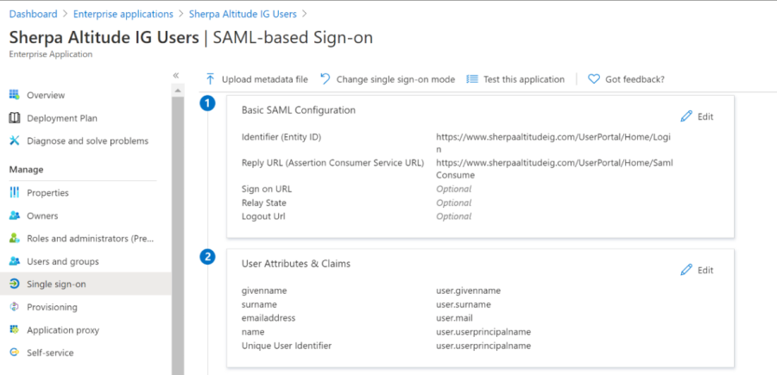Open the Got feedback? link

(626, 79)
